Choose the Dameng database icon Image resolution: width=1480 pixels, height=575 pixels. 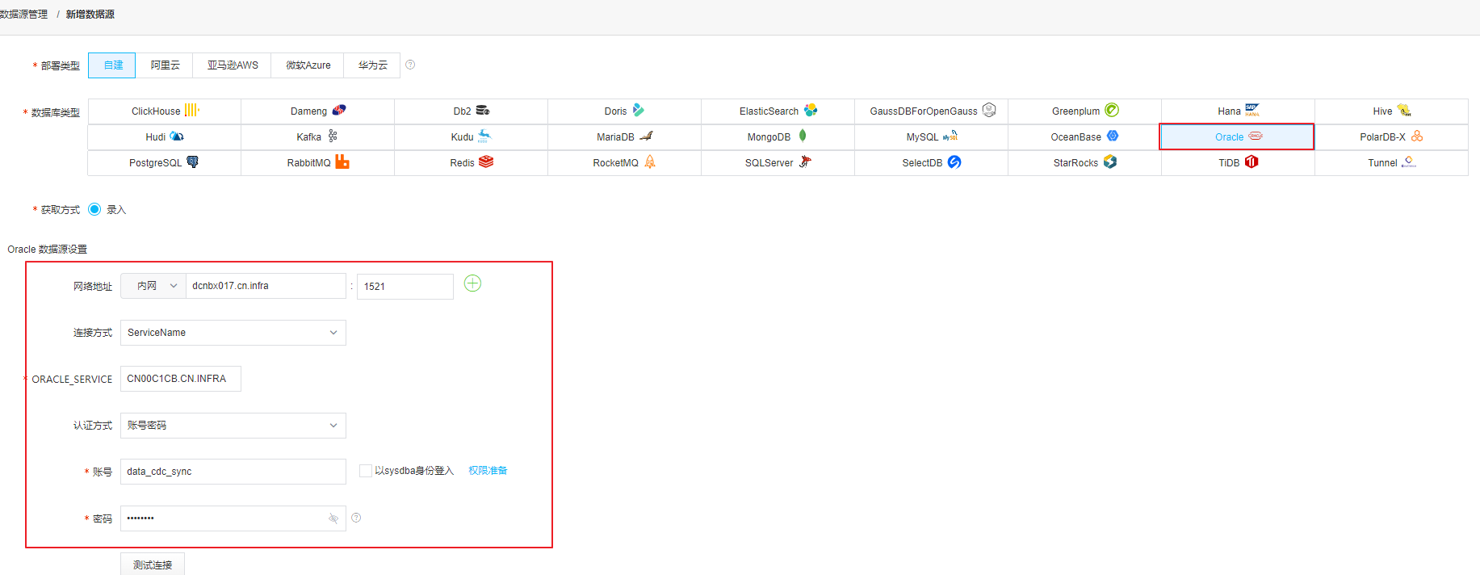coord(339,110)
